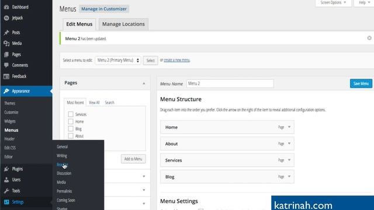The image size is (374, 210).
Task: Switch to Edit Menus tab
Action: (x=79, y=24)
